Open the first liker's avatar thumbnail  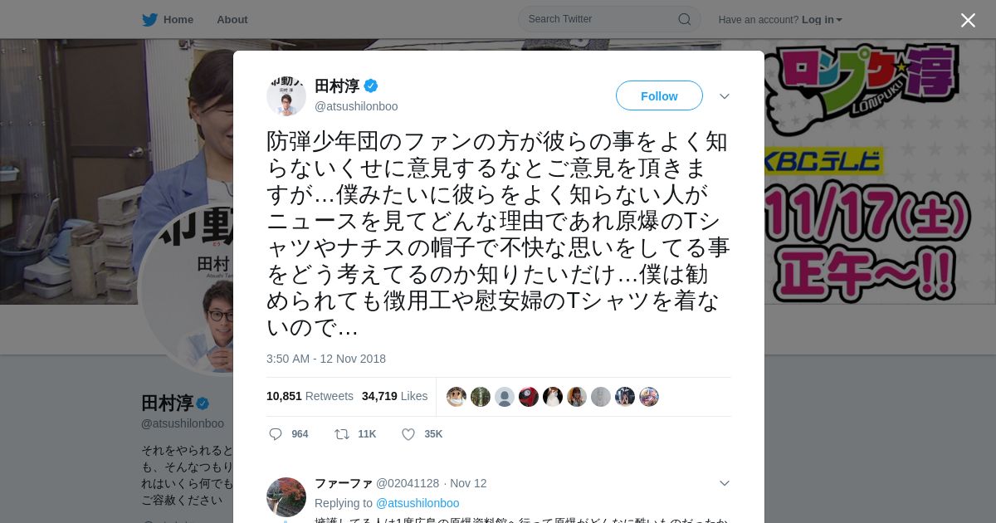click(456, 397)
